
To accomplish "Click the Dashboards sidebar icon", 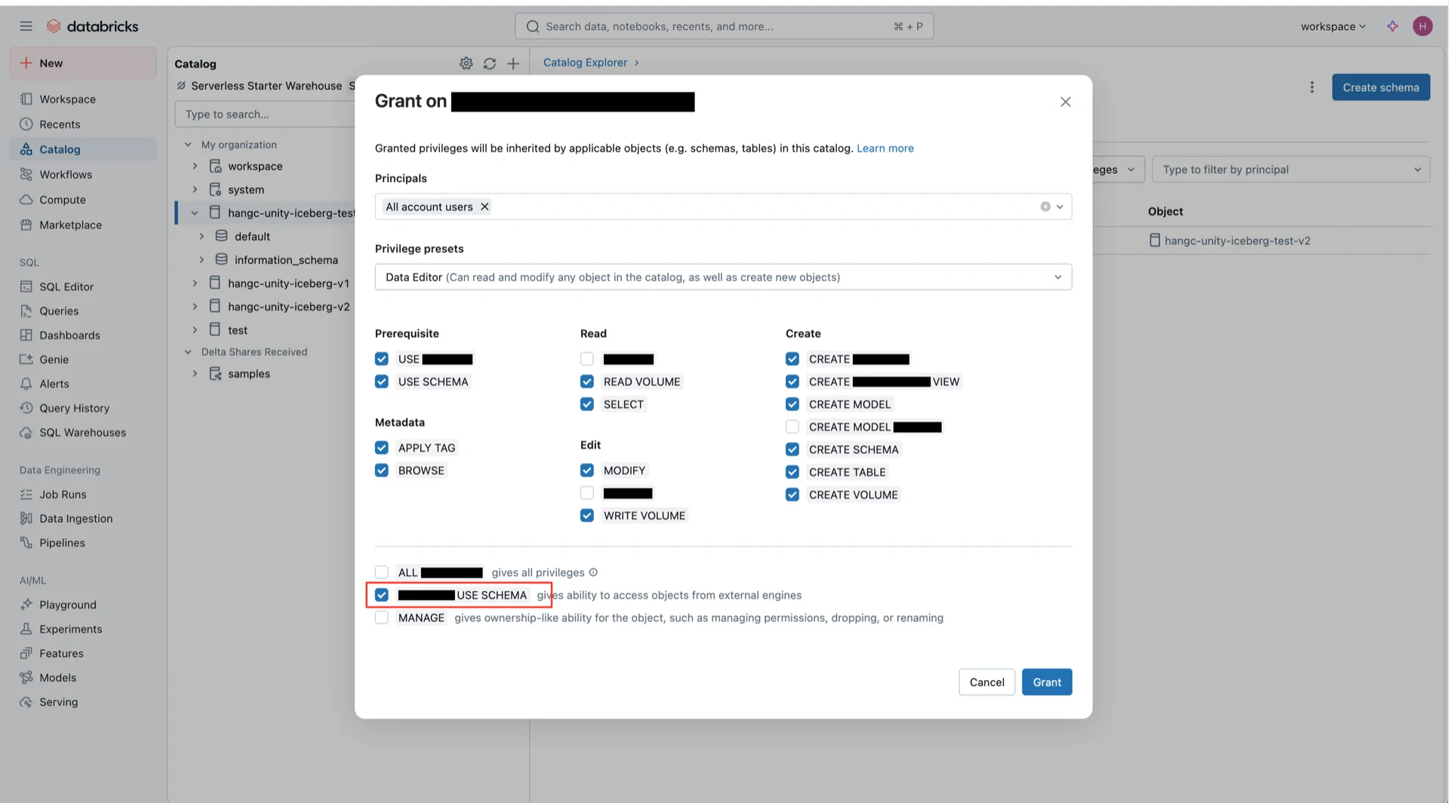I will 26,335.
